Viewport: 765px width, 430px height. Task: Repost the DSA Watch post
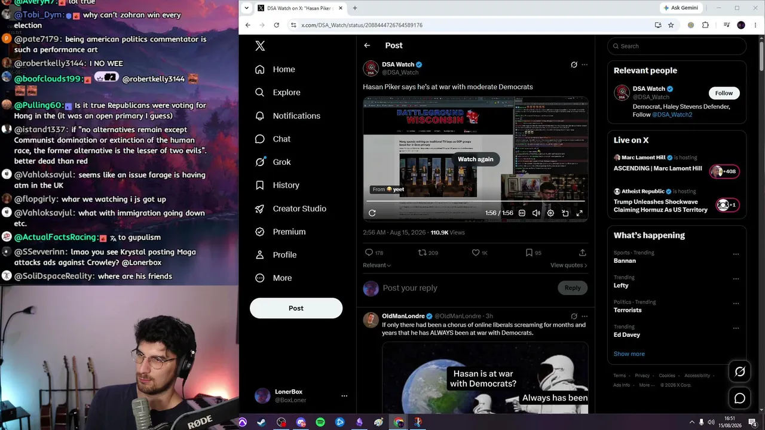point(423,253)
